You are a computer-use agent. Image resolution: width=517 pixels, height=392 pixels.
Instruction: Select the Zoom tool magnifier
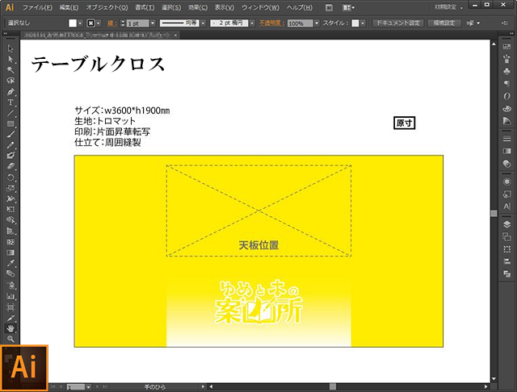click(11, 339)
